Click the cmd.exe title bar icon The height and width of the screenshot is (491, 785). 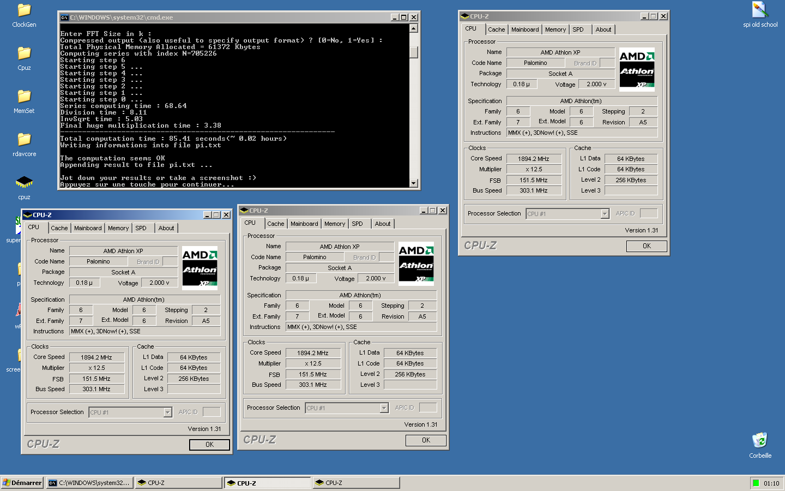point(64,17)
